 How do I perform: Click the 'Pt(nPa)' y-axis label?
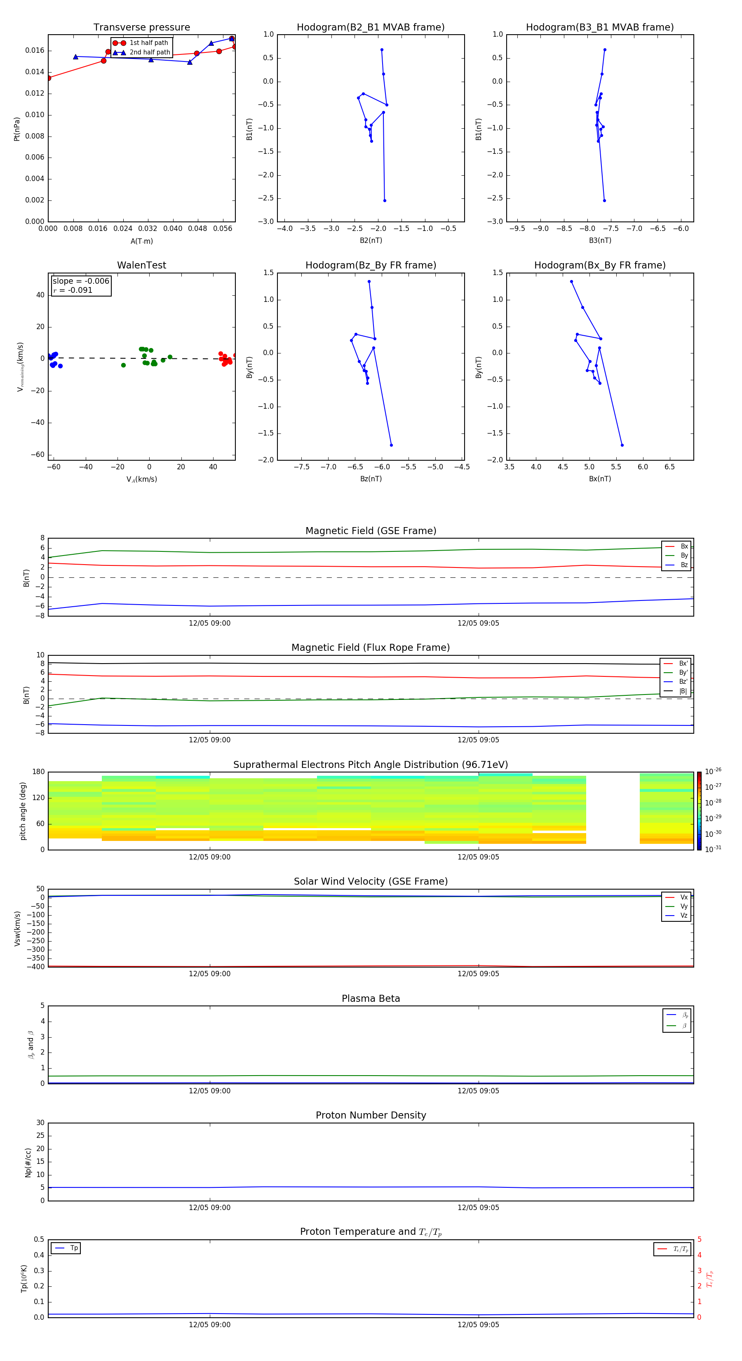[x=17, y=128]
